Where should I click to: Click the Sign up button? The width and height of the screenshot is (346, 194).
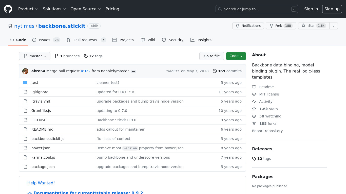tap(332, 9)
